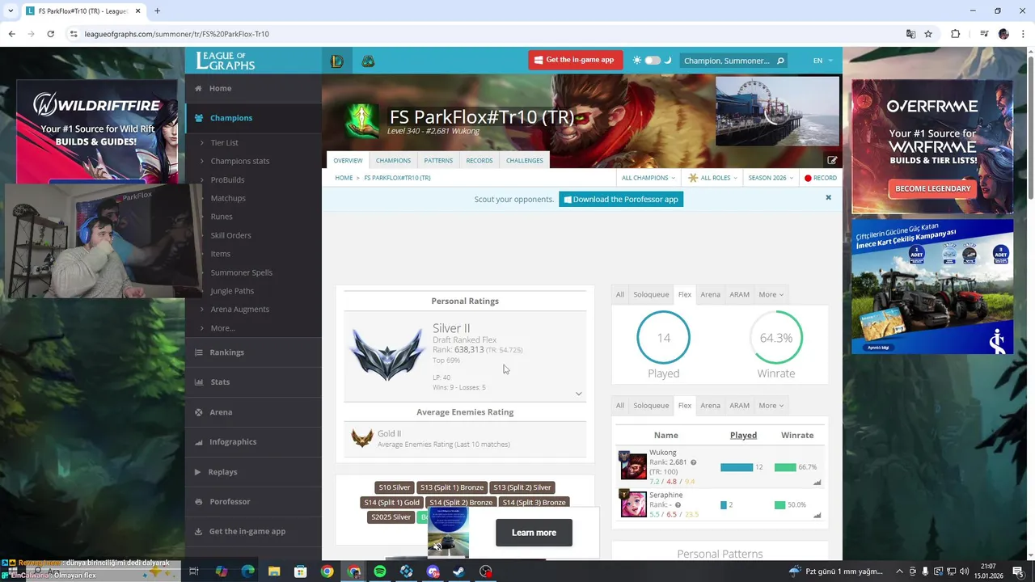Select Soloqueue tab in winrate panel

651,294
